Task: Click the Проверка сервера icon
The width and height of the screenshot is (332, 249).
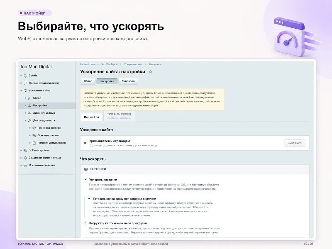Action: point(34,128)
